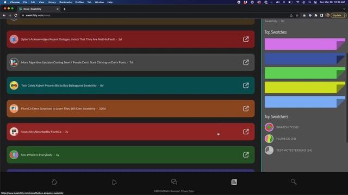Bookmark page with star icon
This screenshot has height=195, width=348.
tap(297, 16)
